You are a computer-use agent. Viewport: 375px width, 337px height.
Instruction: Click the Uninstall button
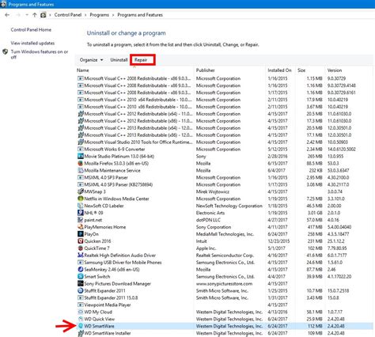coord(119,60)
